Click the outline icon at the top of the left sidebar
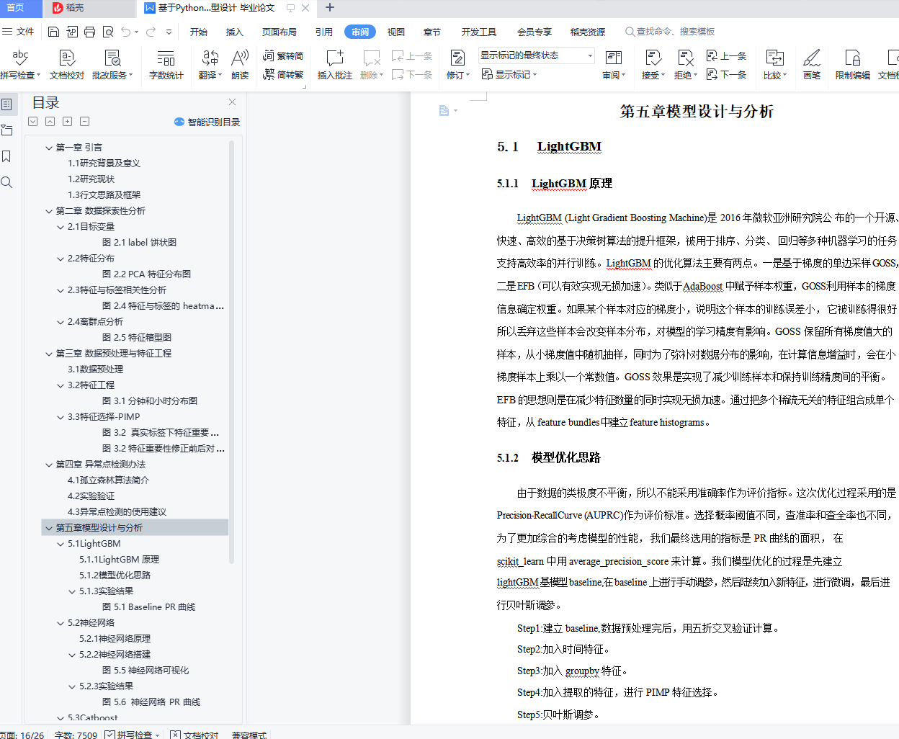Screen dimensions: 899x739 (6, 104)
